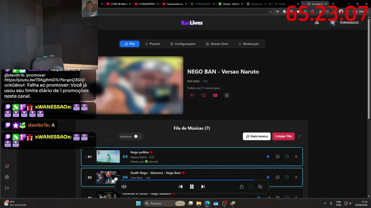Go to the Stream Deck tab
The image size is (371, 208).
pos(217,44)
